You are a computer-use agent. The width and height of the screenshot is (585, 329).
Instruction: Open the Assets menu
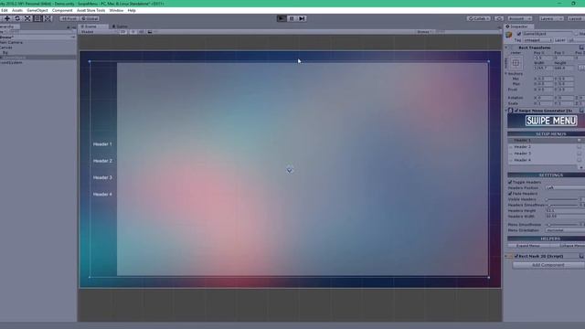[x=17, y=10]
